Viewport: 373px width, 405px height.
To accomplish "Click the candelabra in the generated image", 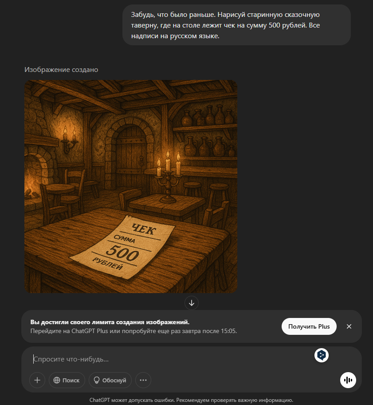I will pyautogui.click(x=168, y=177).
